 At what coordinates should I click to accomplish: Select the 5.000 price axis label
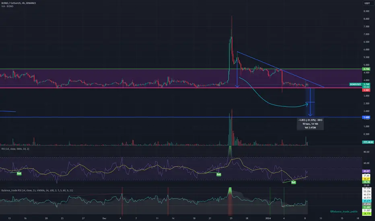tap(366, 65)
